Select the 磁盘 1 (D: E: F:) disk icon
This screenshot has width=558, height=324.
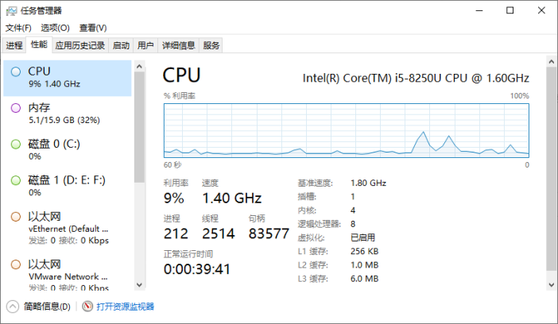click(x=16, y=180)
